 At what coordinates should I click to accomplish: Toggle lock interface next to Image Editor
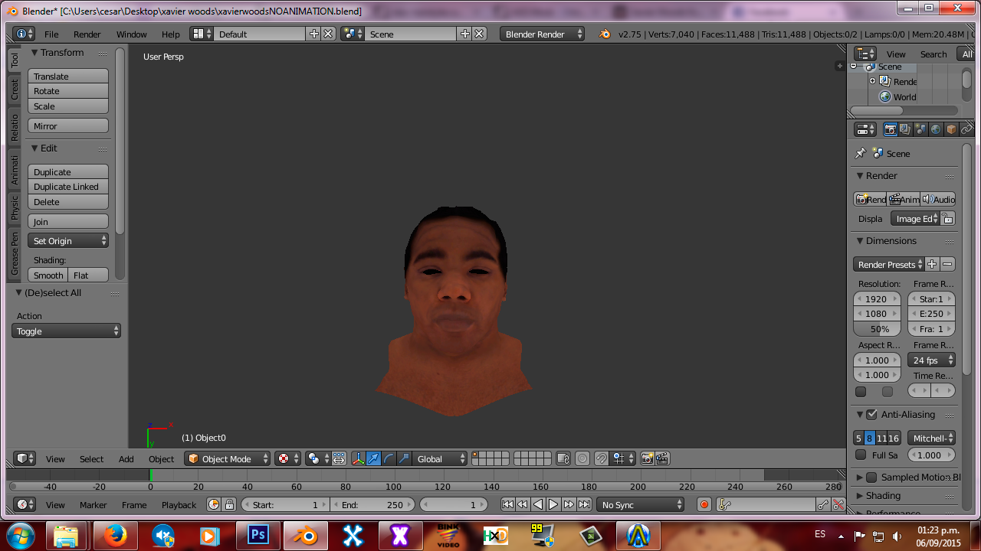click(x=948, y=219)
